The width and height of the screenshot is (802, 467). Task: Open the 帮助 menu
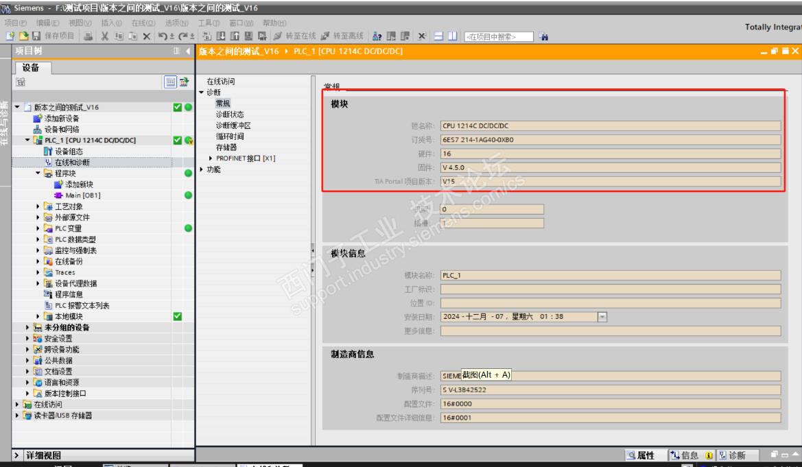[x=274, y=23]
